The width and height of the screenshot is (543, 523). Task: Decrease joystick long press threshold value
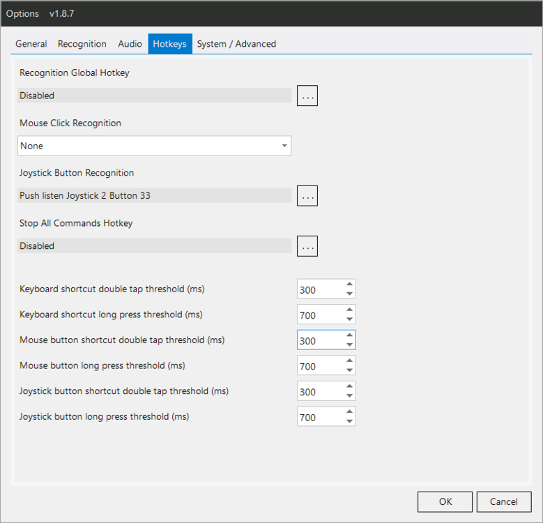pos(349,421)
